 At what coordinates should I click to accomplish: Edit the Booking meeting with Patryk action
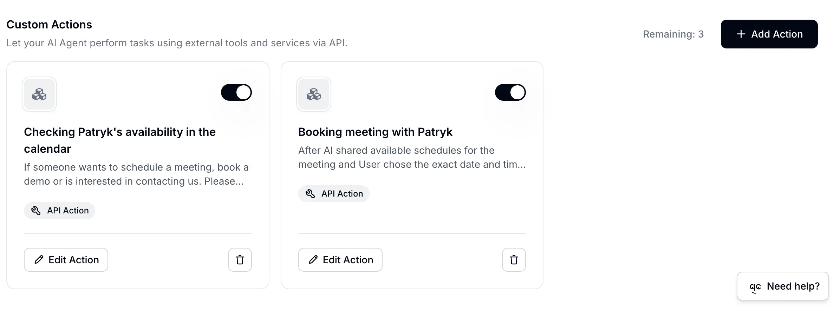(x=340, y=260)
